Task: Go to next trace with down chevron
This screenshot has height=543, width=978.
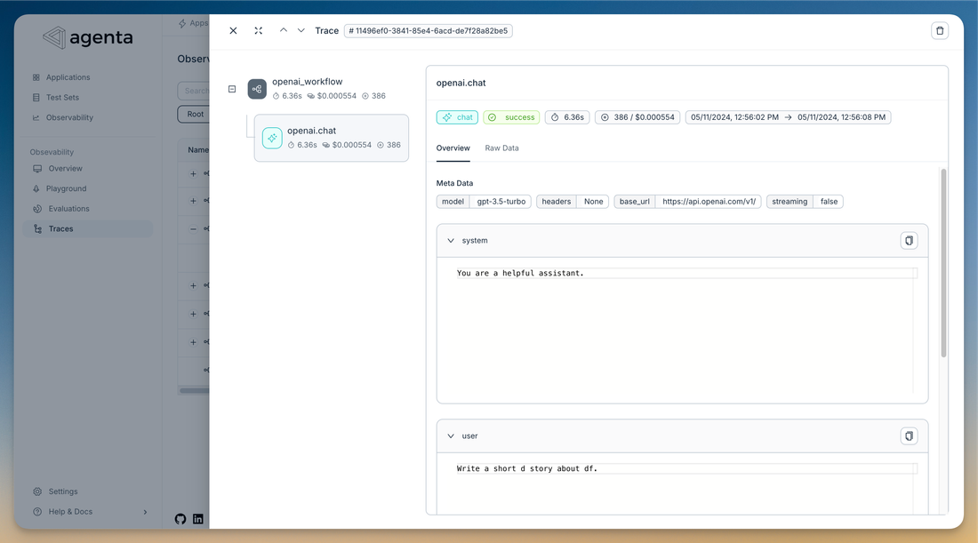Action: pyautogui.click(x=301, y=30)
